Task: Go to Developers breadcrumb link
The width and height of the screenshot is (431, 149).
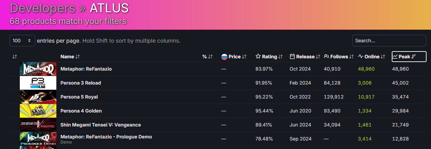Action: coord(42,8)
